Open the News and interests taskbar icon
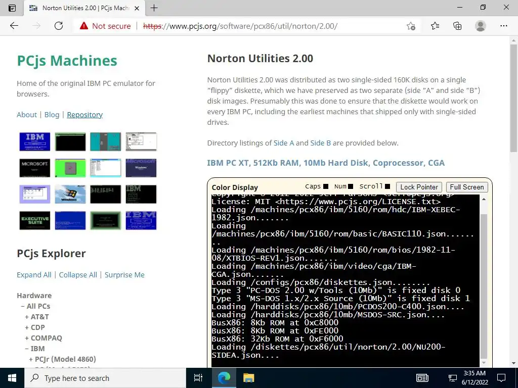 422,378
